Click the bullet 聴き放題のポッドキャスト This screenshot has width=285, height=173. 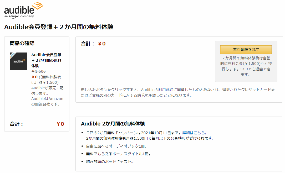point(110,161)
